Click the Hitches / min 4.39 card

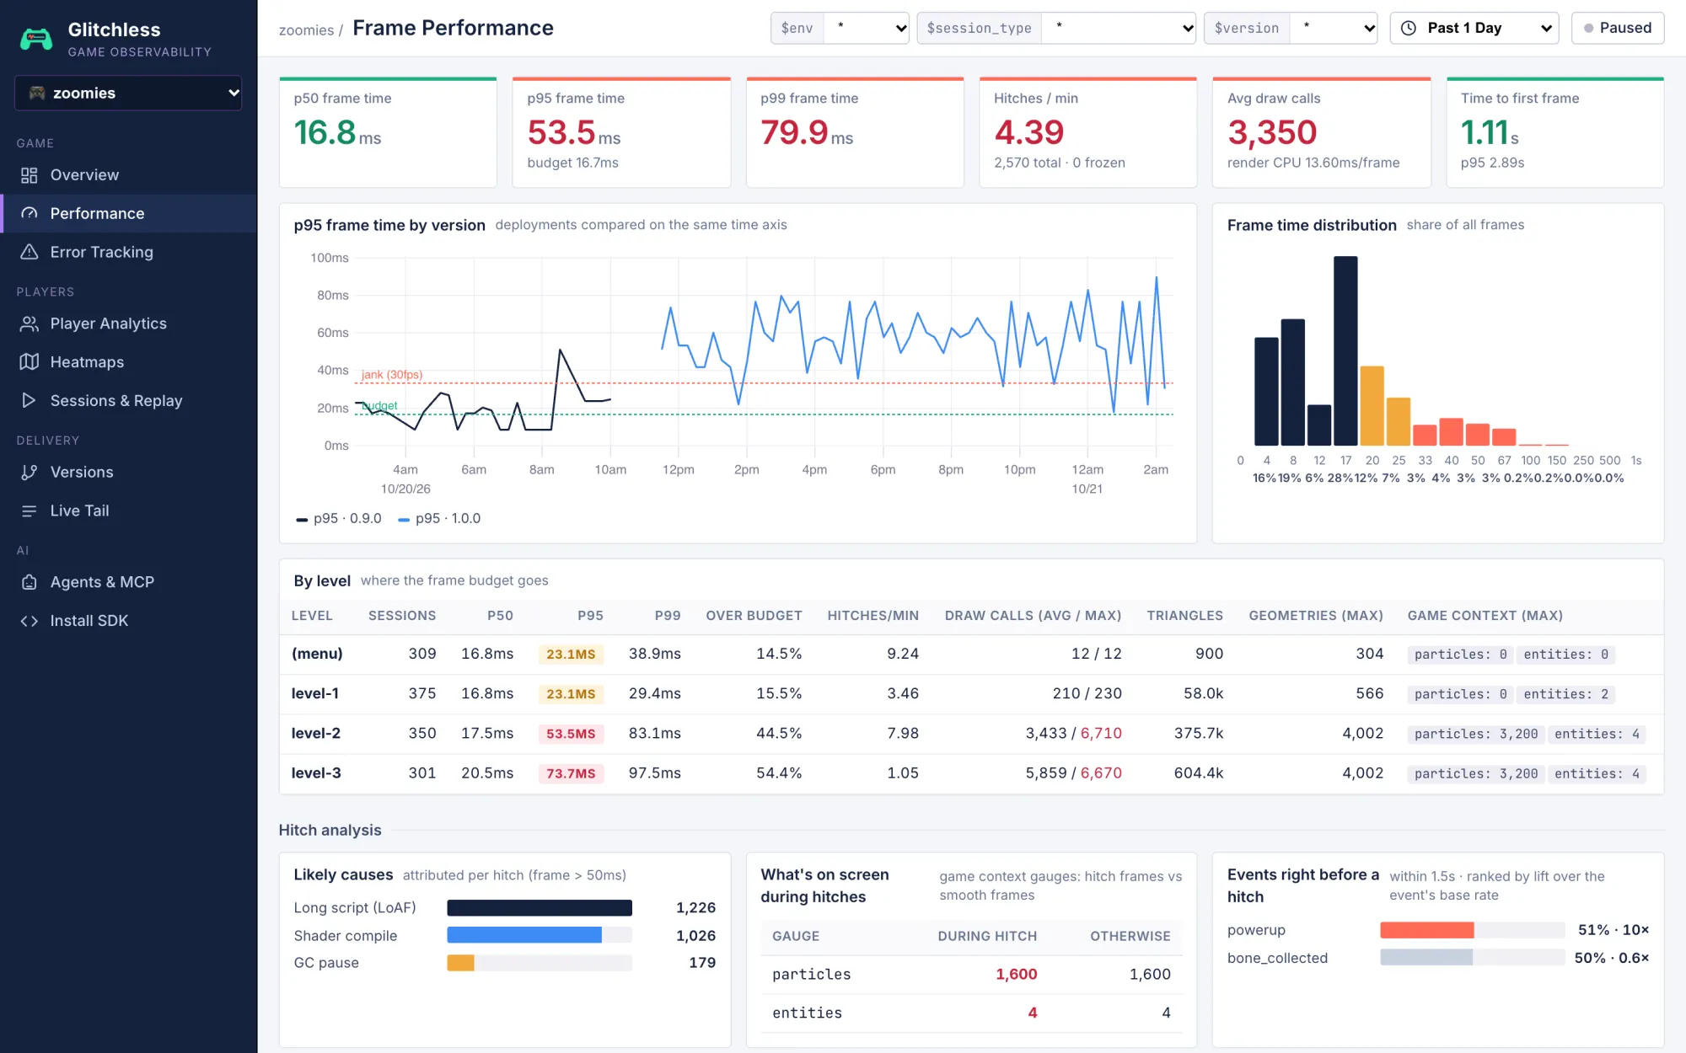pos(1088,132)
